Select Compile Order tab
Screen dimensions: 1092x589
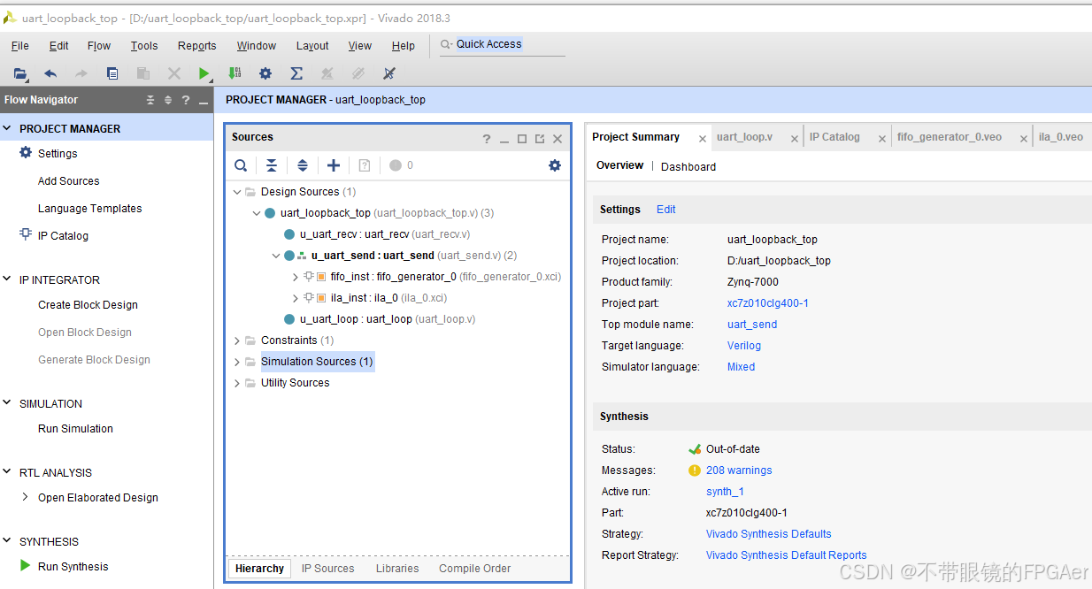[474, 569]
